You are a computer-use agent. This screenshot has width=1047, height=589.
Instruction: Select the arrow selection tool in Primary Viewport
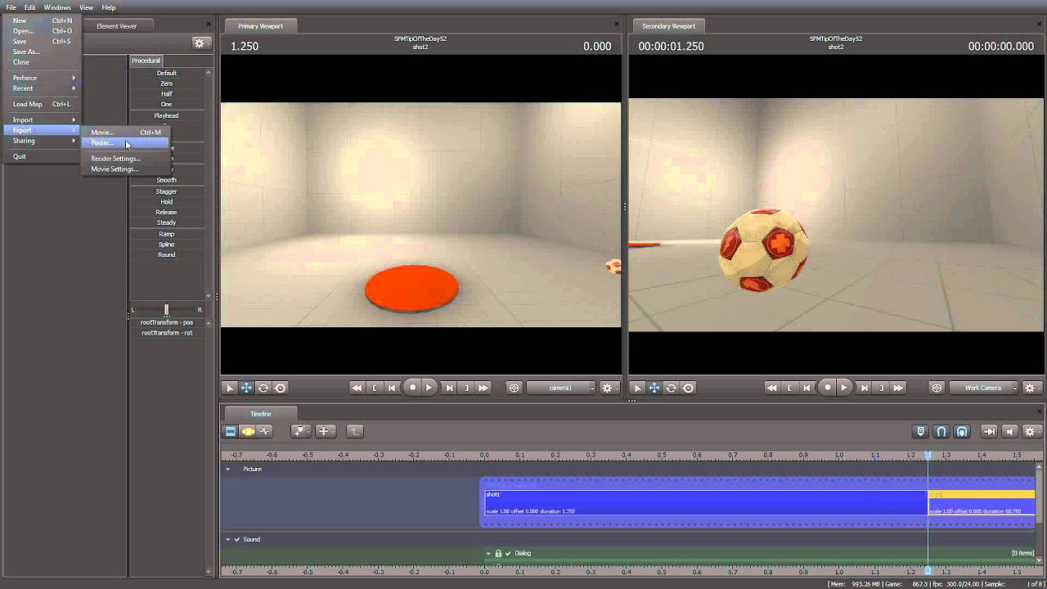[230, 388]
